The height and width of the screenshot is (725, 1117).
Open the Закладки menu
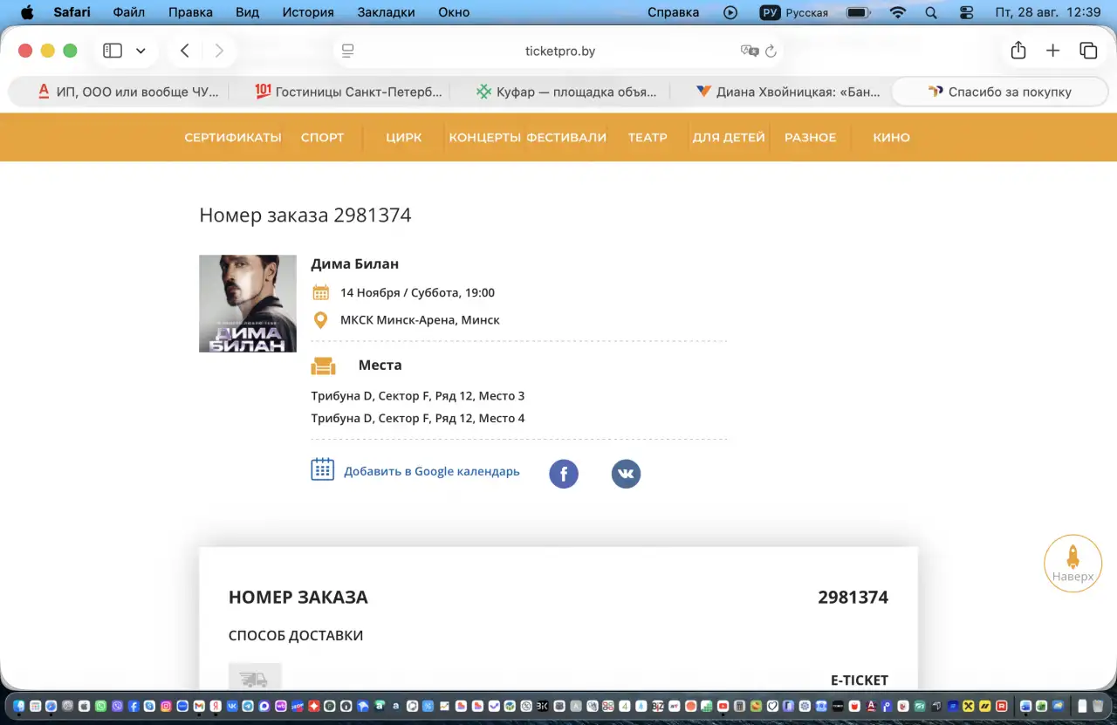[x=386, y=12]
